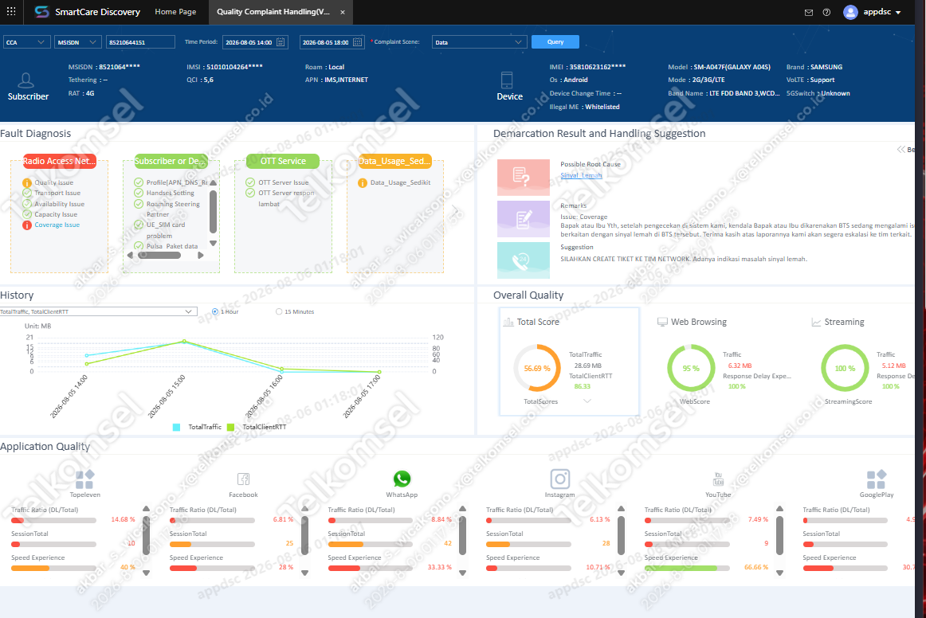Click the Subscriber list vertical scrollbar
This screenshot has height=618, width=926.
click(214, 212)
